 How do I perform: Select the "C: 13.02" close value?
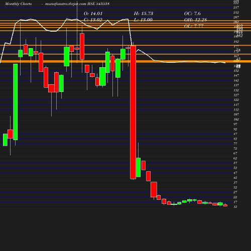93,20
